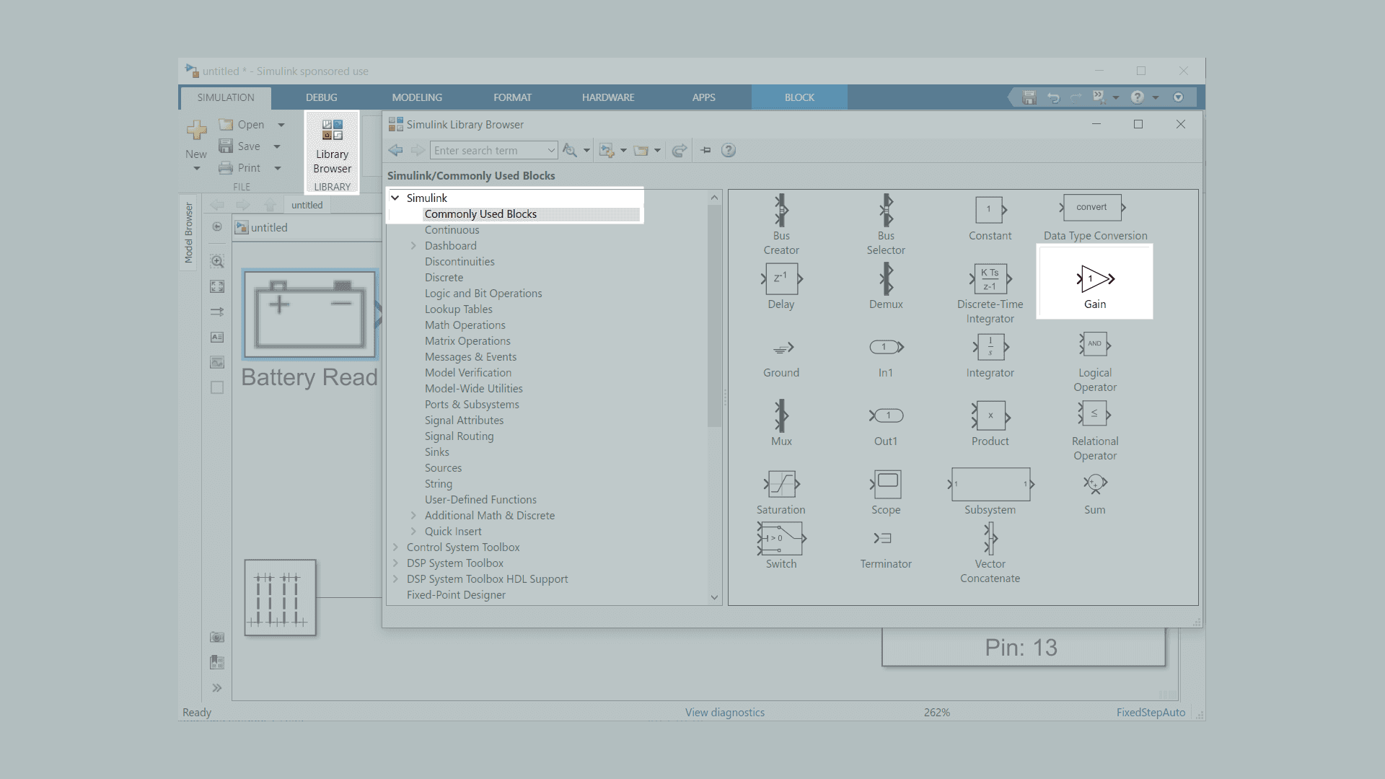
Task: Click the Sum block icon
Action: pyautogui.click(x=1094, y=484)
